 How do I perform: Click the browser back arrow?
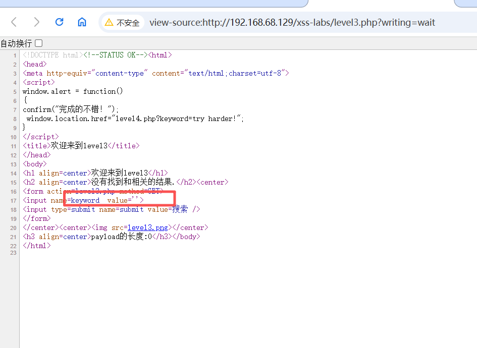[14, 22]
